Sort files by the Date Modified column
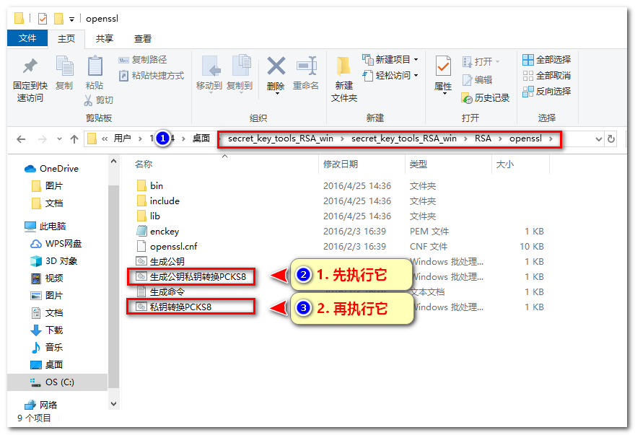 pyautogui.click(x=341, y=164)
